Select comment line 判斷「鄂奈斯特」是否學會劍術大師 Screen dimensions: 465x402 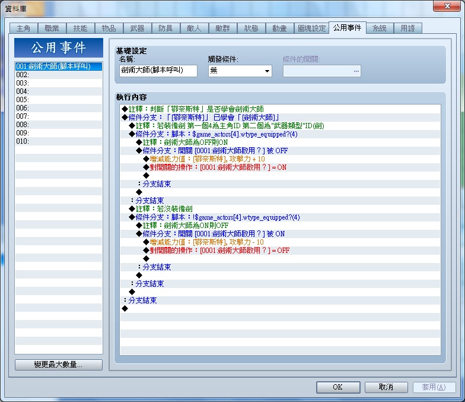(x=280, y=109)
